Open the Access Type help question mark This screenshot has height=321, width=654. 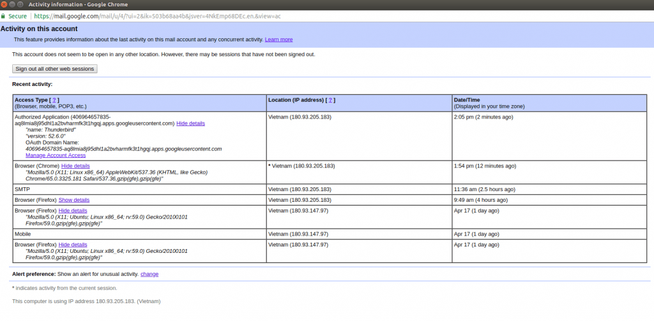point(54,100)
